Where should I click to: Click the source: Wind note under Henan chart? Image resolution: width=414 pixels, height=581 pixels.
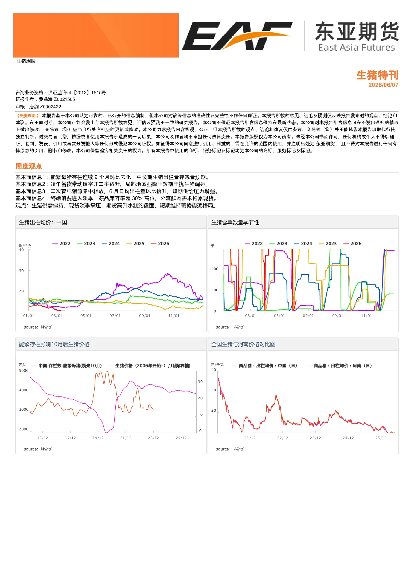pyautogui.click(x=230, y=449)
